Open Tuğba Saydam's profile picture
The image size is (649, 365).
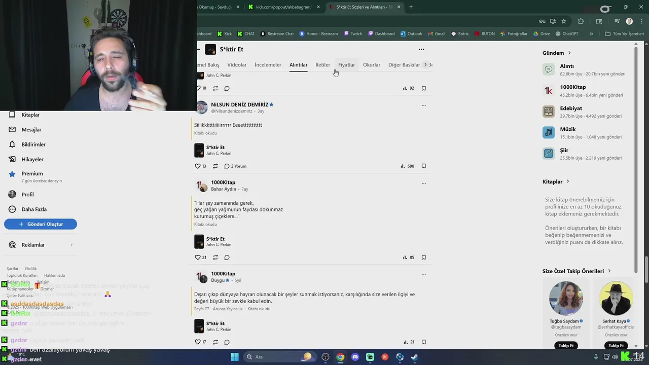566,298
